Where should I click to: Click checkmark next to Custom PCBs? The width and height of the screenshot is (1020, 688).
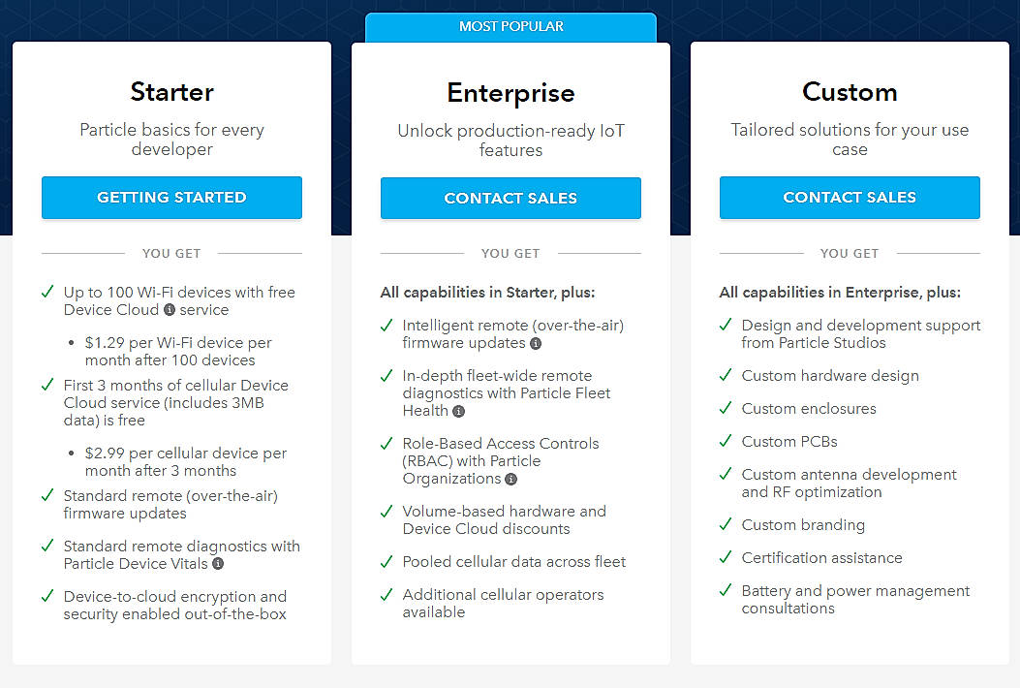pyautogui.click(x=726, y=441)
